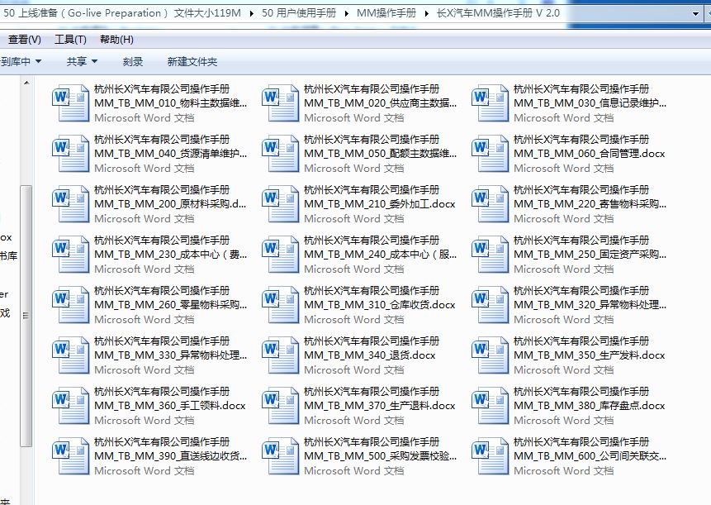Click the MM_TB_MM_230 成本中心 document icon
Screen dimensions: 711x505
click(x=70, y=254)
